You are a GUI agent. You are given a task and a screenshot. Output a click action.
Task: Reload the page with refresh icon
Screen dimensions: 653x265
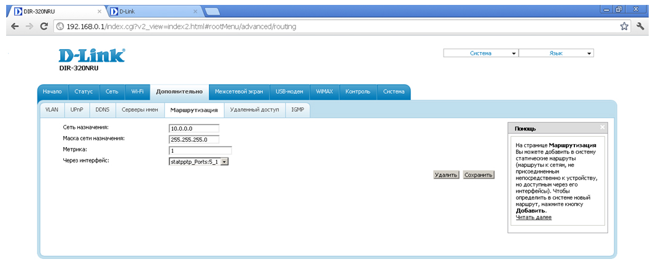point(44,26)
